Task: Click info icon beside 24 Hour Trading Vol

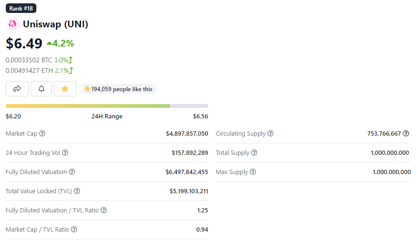Action: point(65,153)
